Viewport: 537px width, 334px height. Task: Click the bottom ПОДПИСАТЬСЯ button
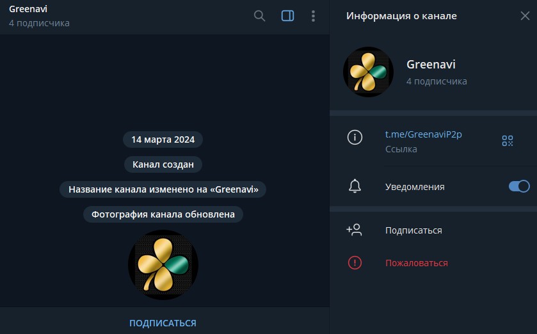click(x=163, y=323)
